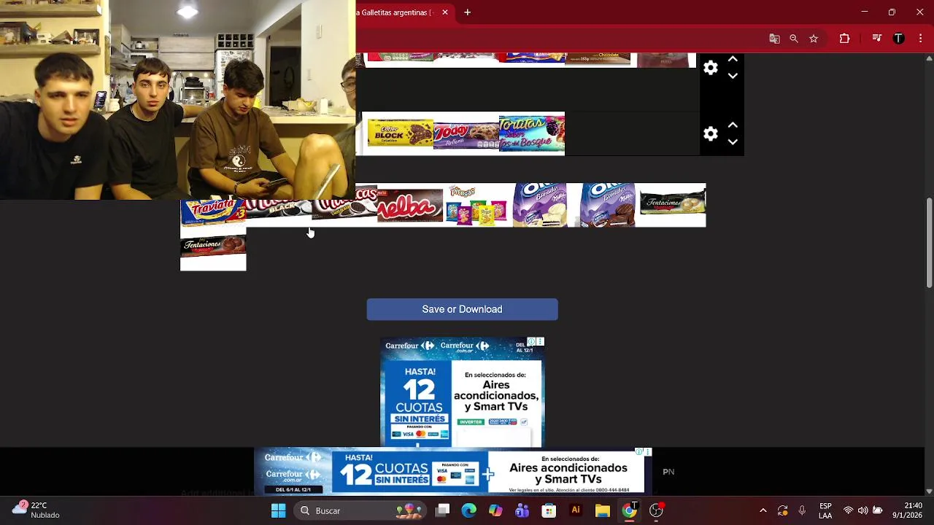Image resolution: width=934 pixels, height=525 pixels.
Task: Open settings gear of the upper tier row
Action: (711, 68)
